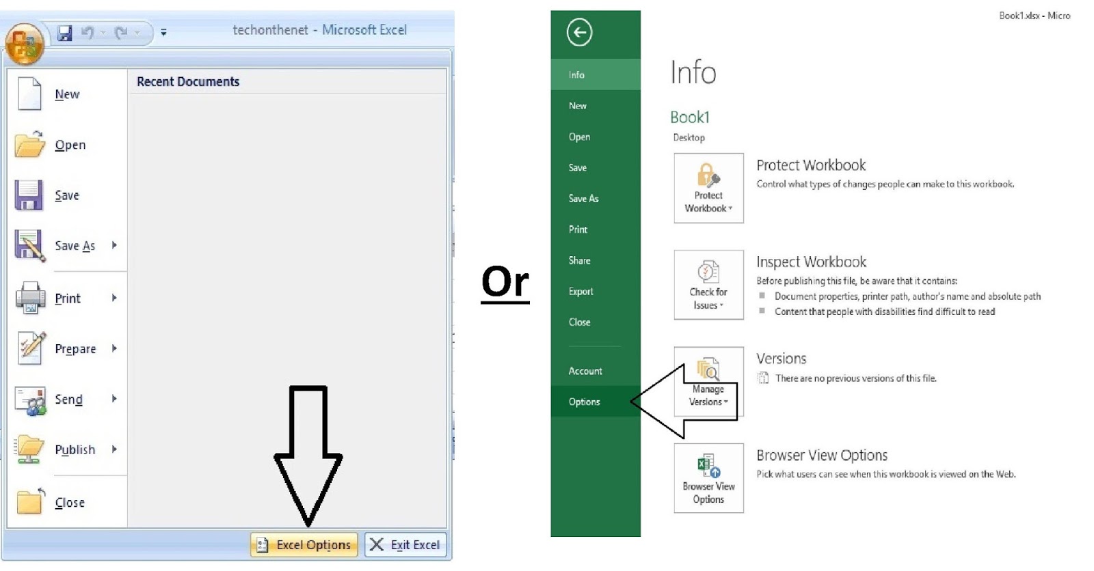
Task: Expand the Send submenu arrow
Action: tap(114, 398)
